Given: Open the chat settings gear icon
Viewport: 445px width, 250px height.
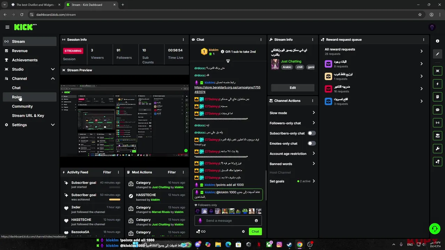Looking at the screenshot, I should [x=243, y=232].
